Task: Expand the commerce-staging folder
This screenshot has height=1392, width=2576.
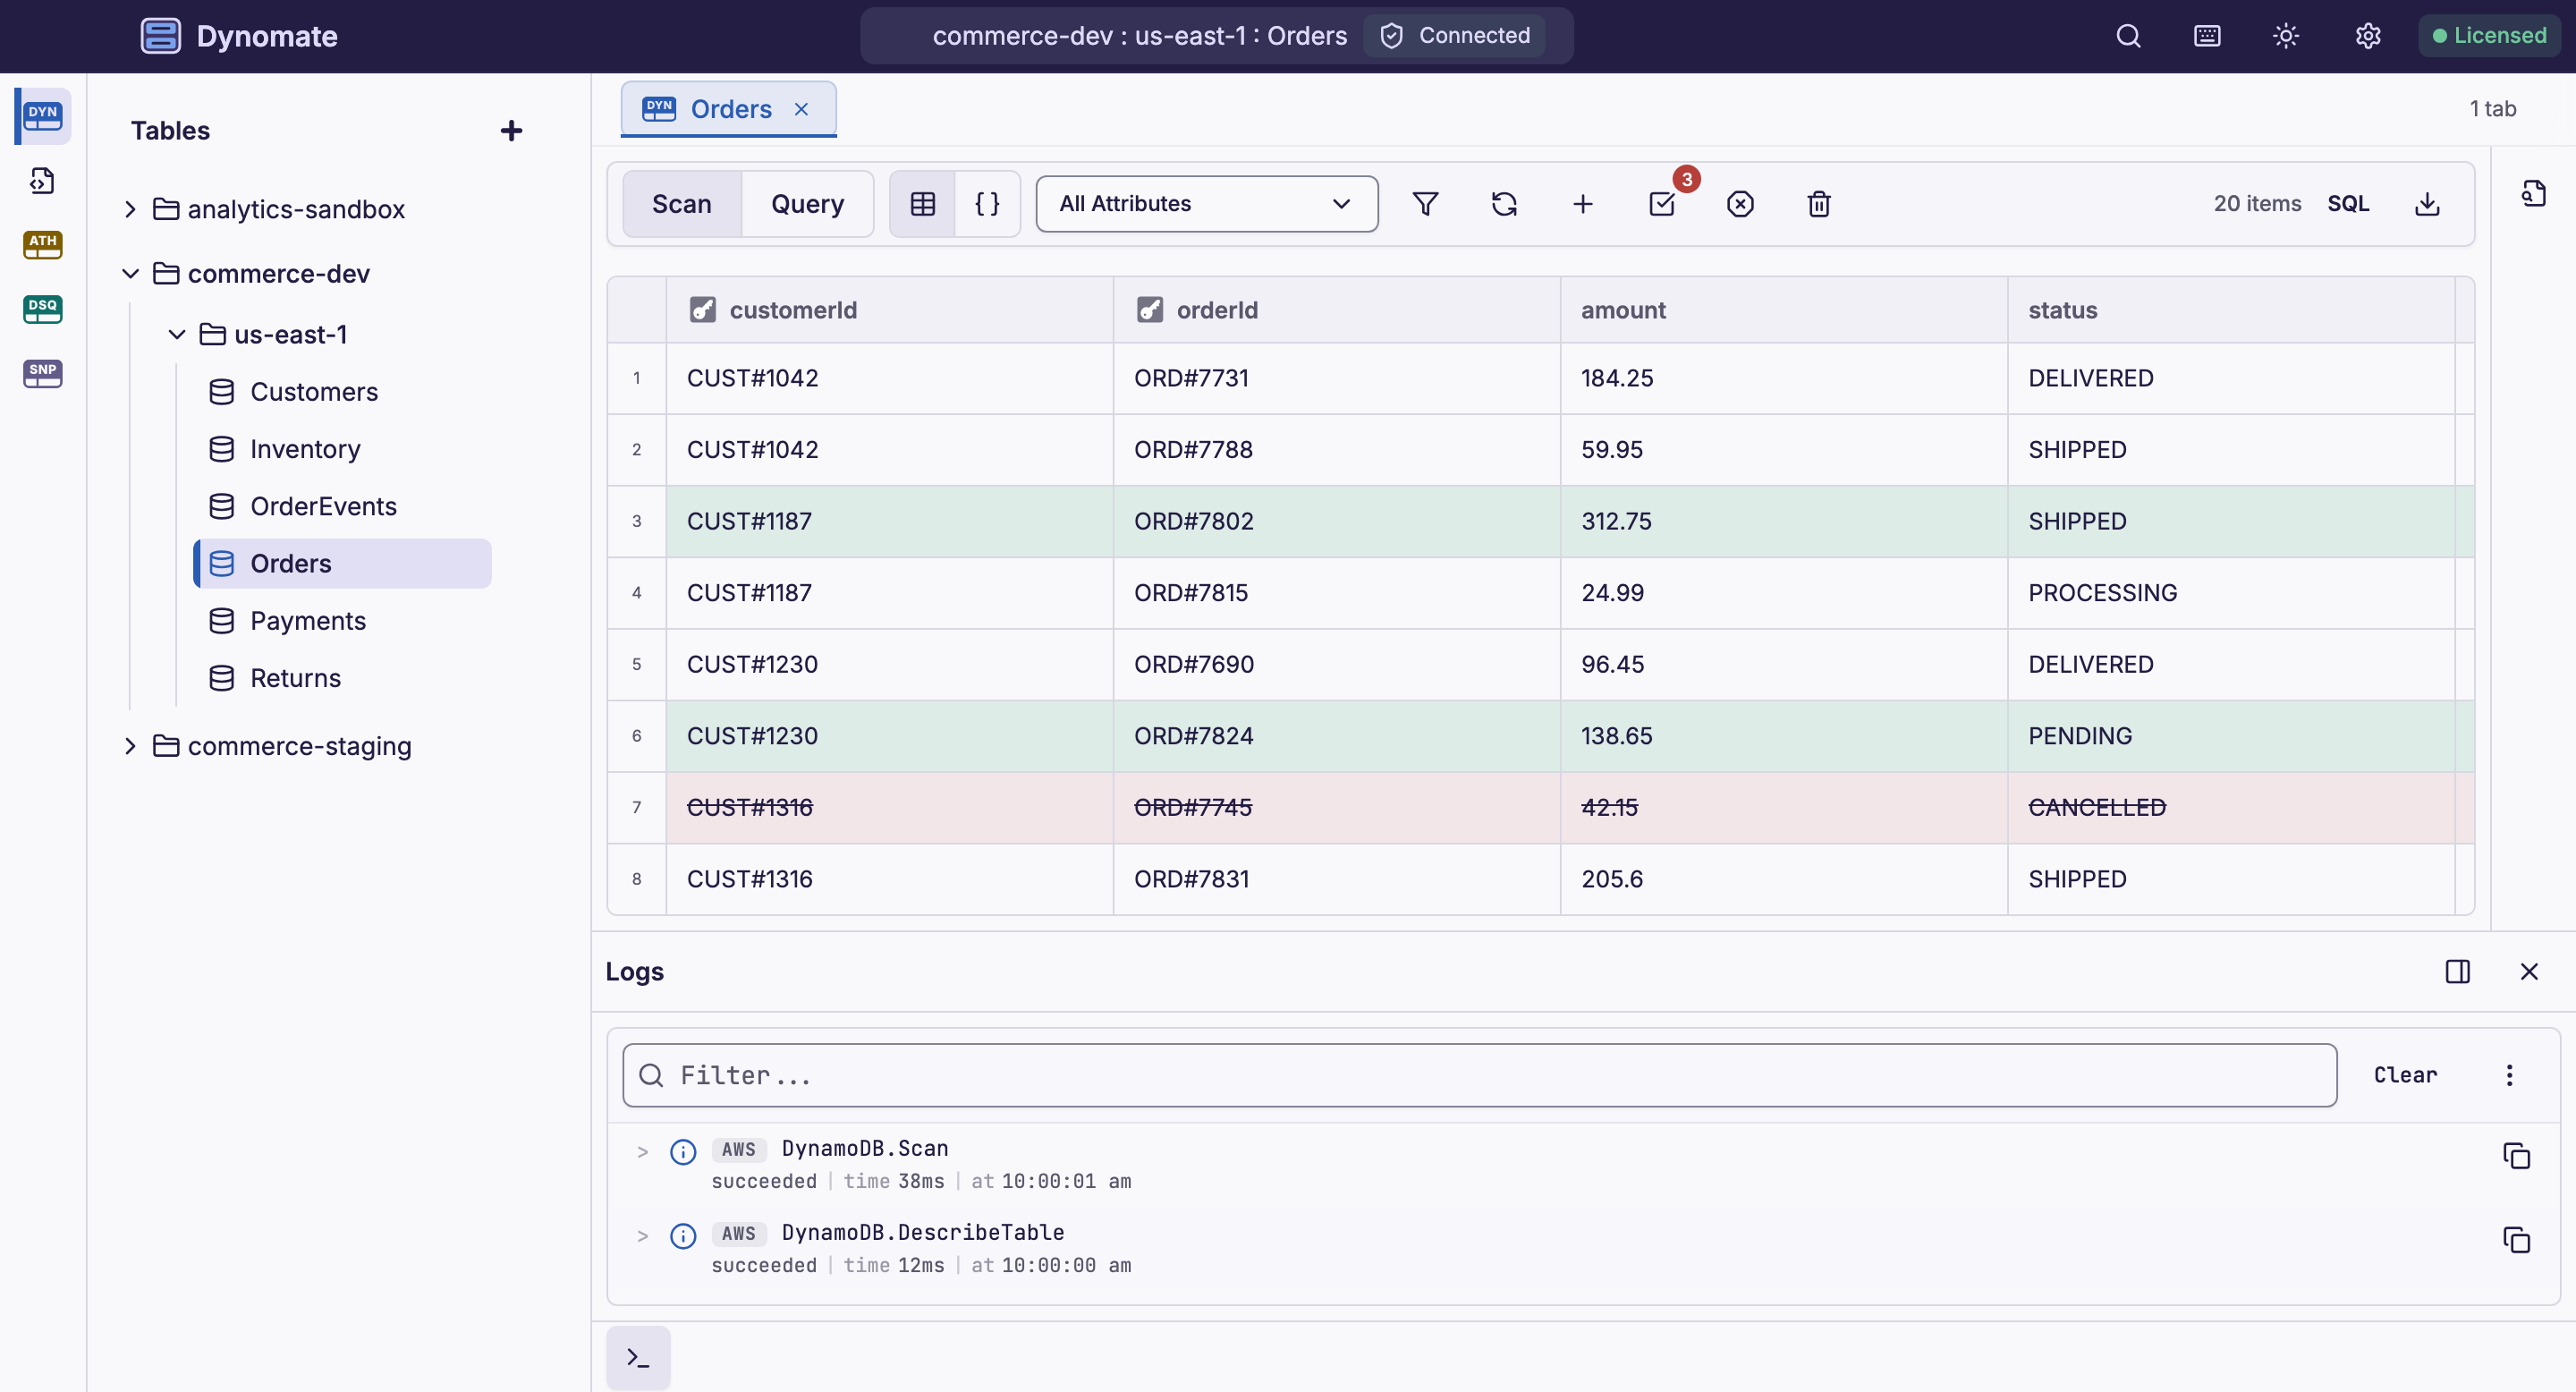Action: pos(130,746)
